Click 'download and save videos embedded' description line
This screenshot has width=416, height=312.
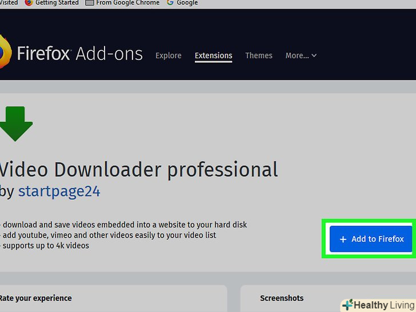click(123, 225)
